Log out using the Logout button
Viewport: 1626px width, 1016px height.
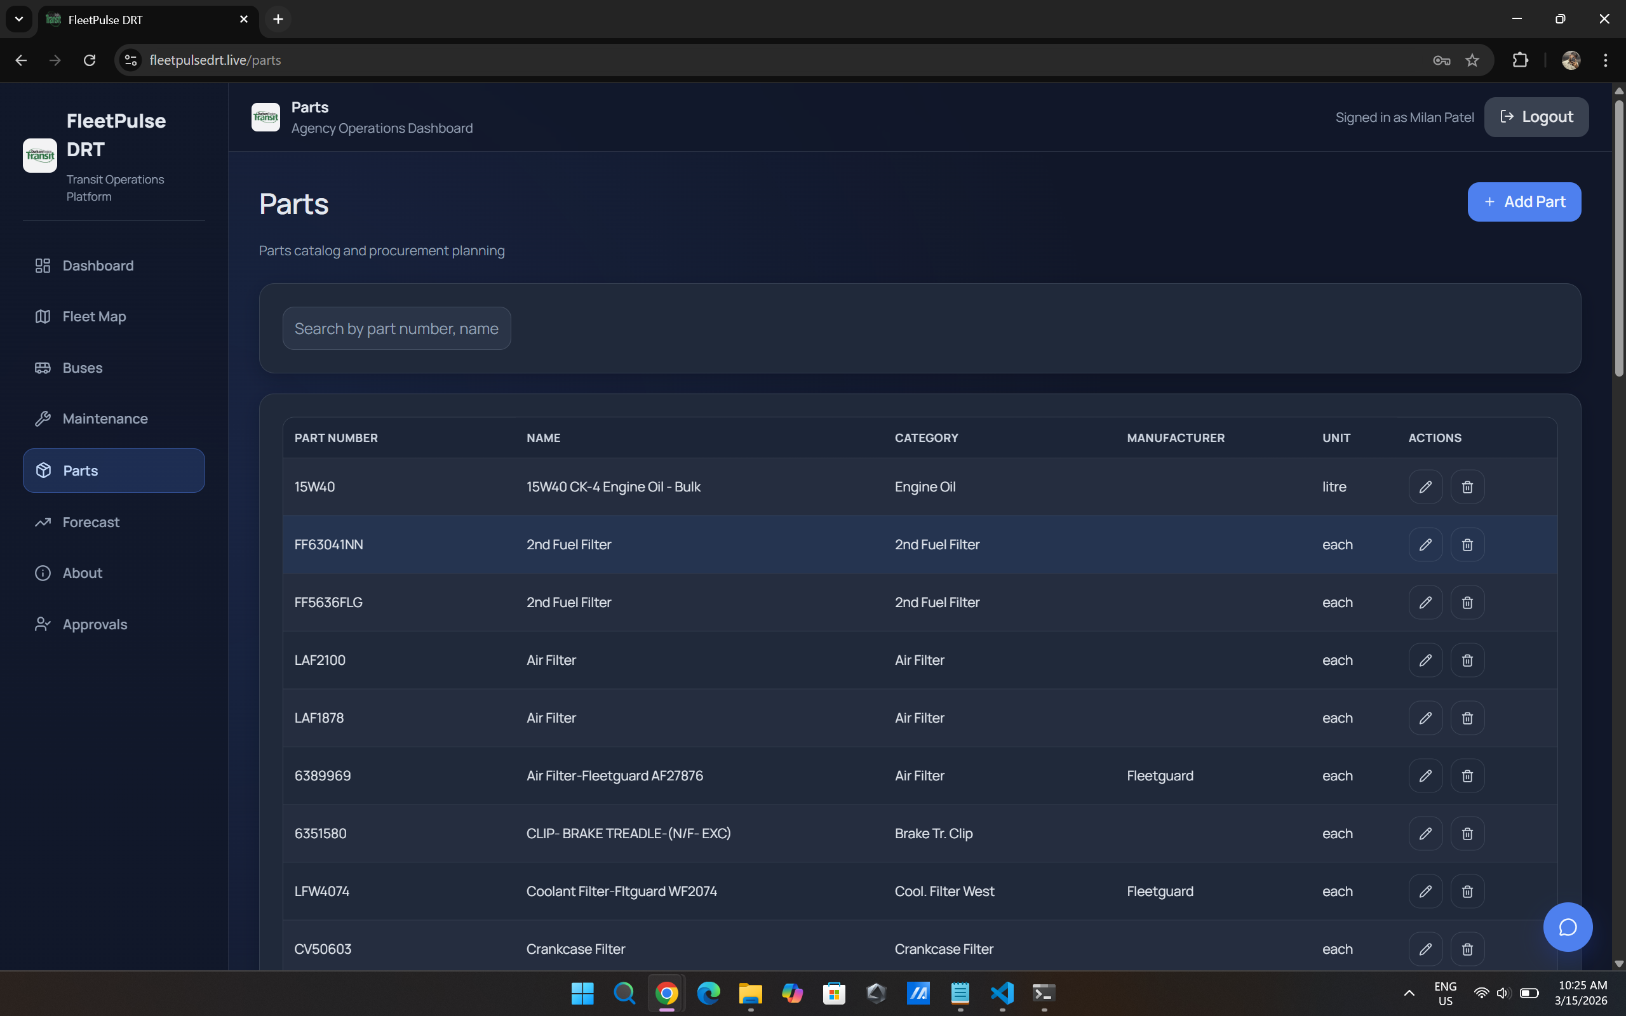1536,117
